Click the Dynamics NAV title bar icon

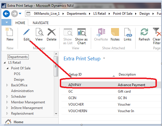tap(4, 6)
